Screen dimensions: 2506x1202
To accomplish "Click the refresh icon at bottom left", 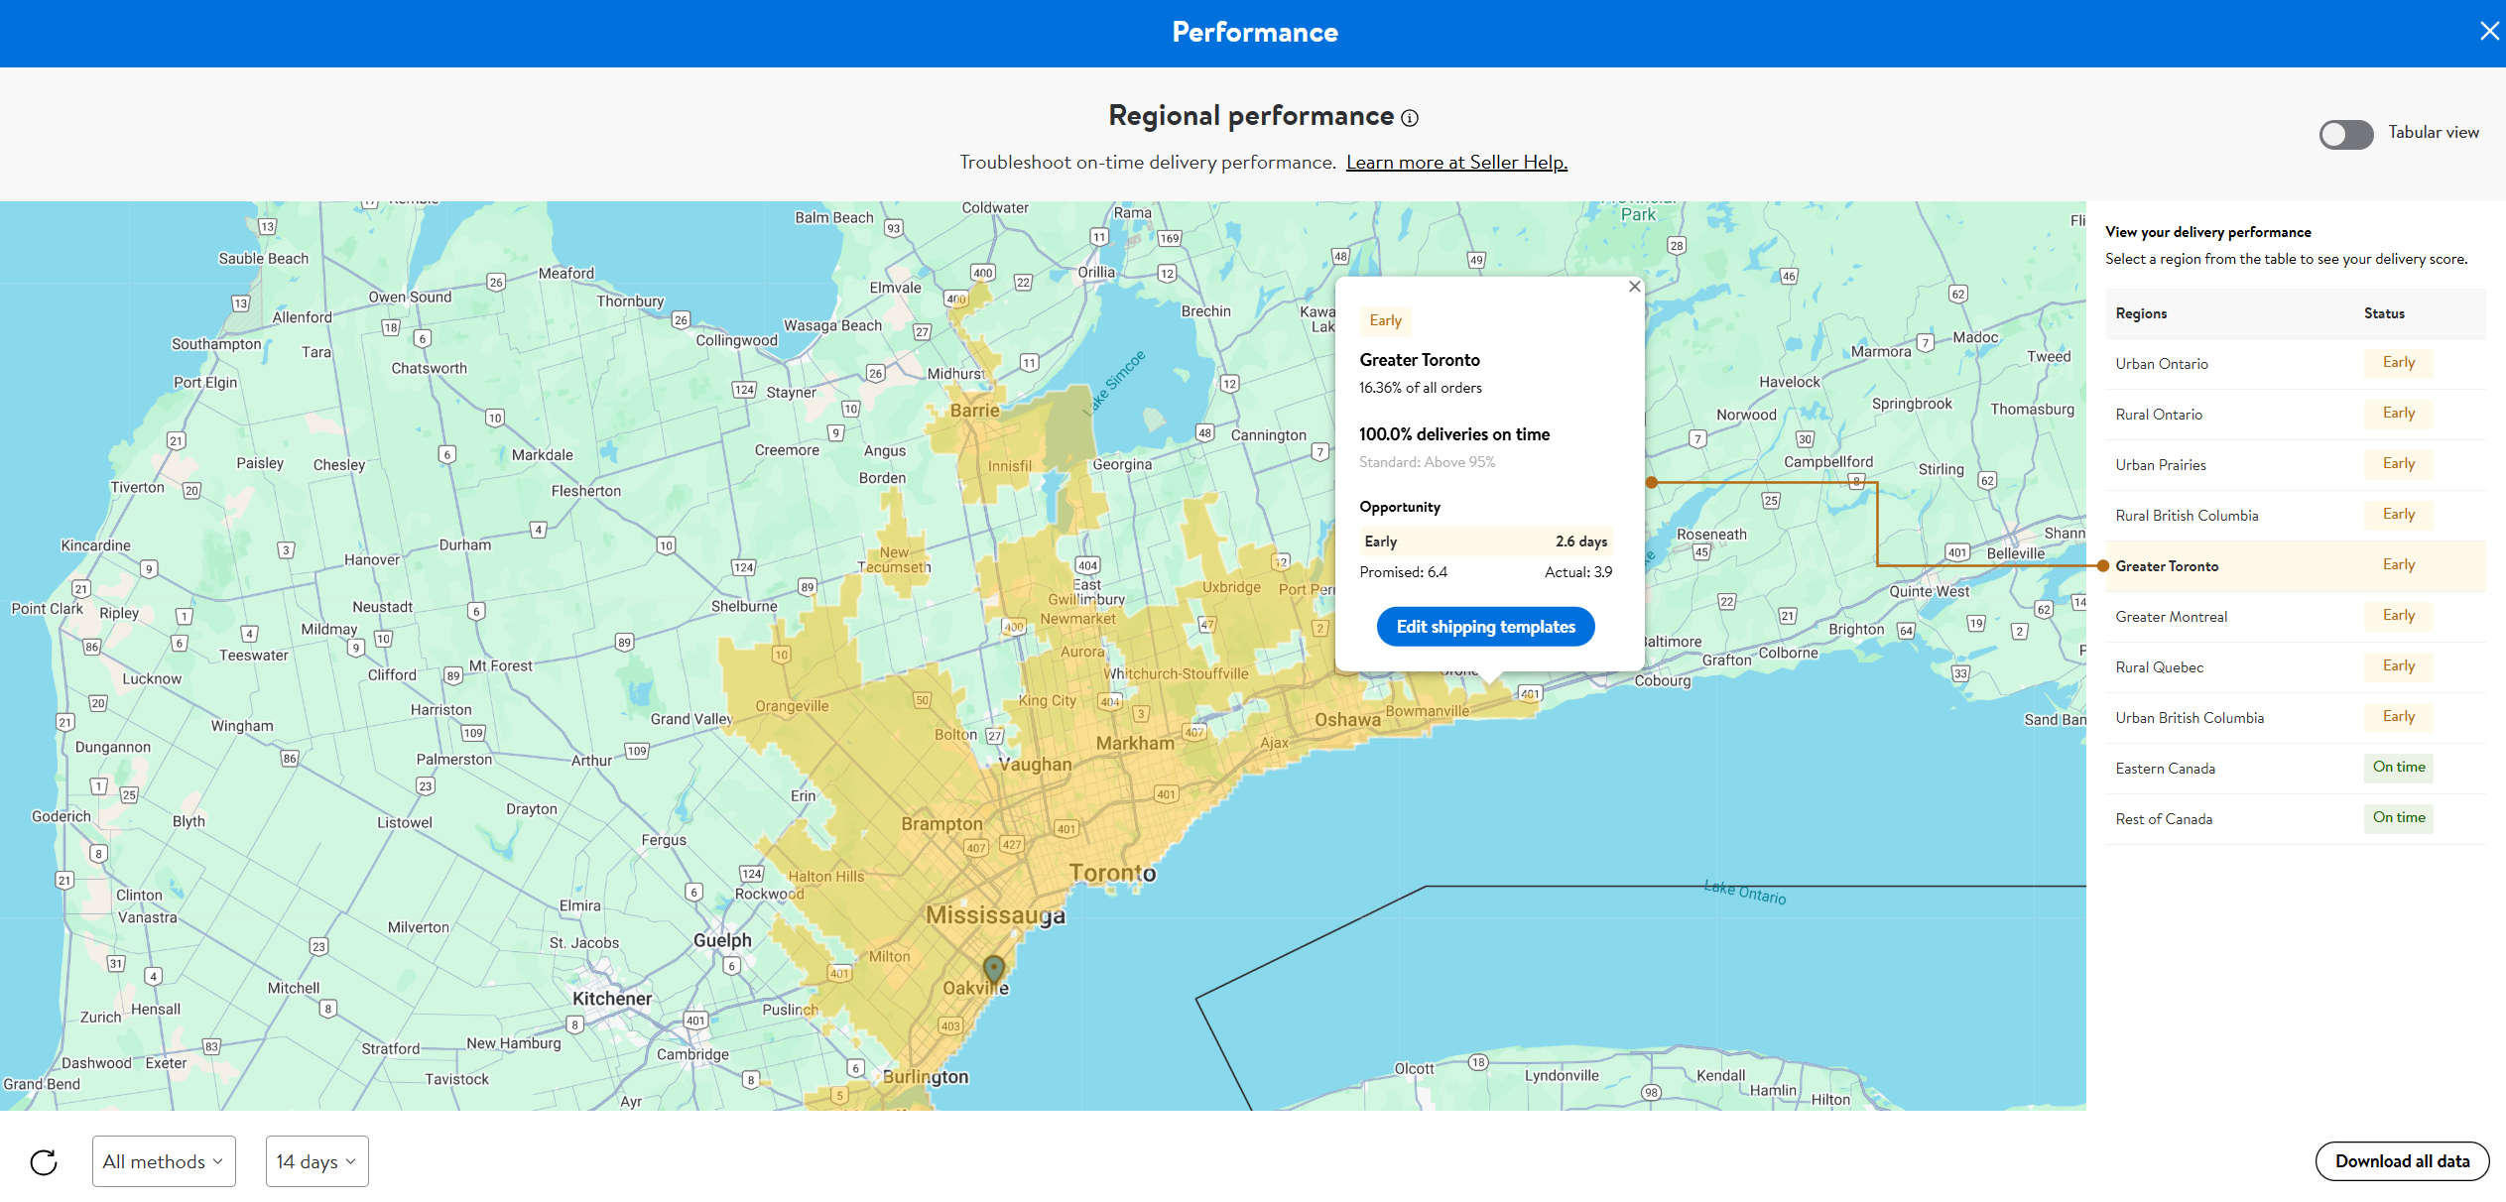I will [x=44, y=1161].
